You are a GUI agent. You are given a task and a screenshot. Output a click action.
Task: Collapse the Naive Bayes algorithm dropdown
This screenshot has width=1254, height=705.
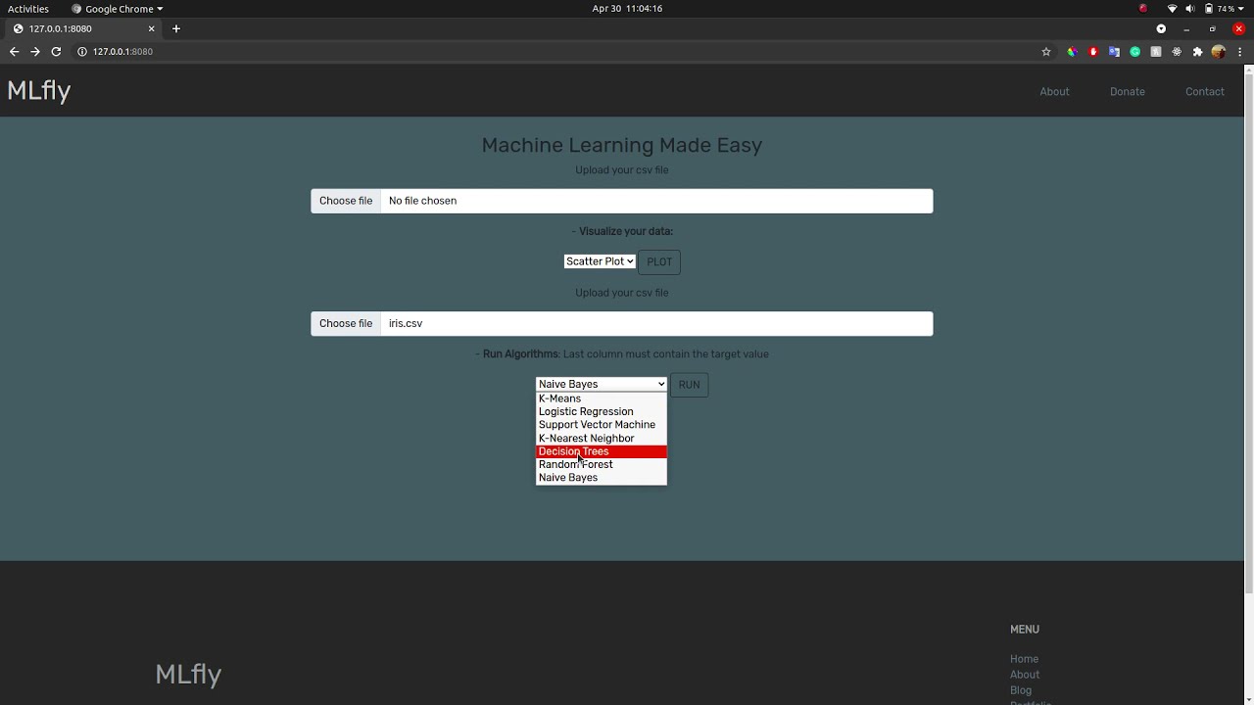[x=602, y=384]
